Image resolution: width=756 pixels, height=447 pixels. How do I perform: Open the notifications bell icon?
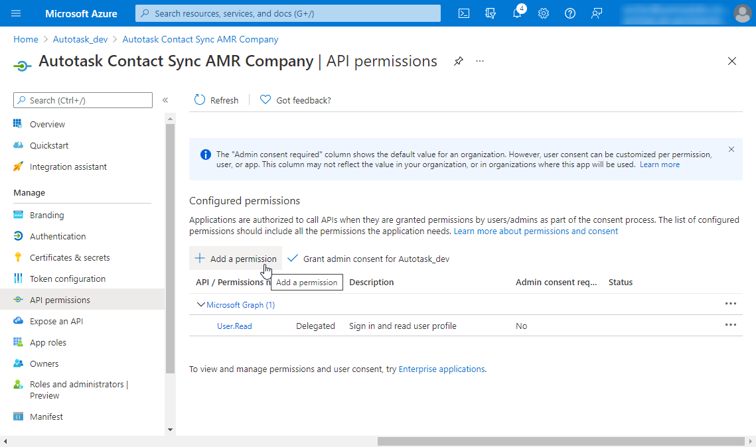click(517, 13)
